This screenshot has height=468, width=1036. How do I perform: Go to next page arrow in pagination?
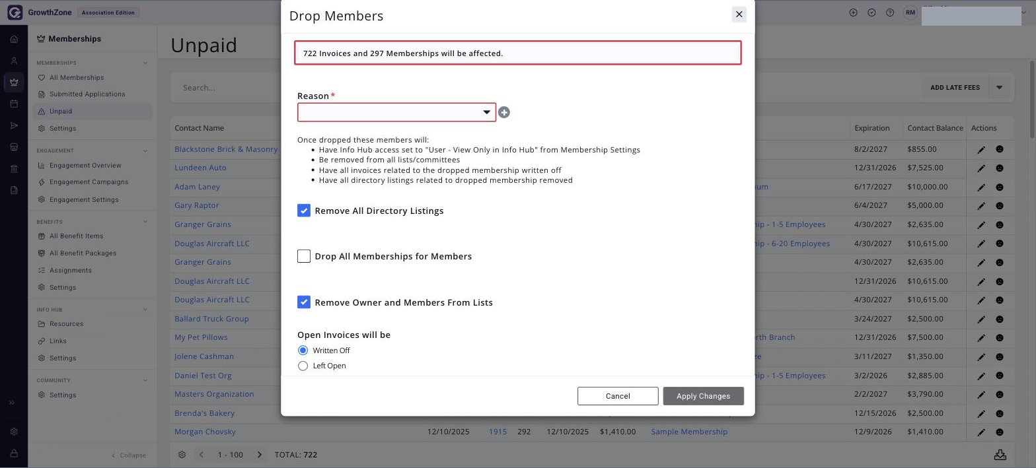click(x=260, y=455)
